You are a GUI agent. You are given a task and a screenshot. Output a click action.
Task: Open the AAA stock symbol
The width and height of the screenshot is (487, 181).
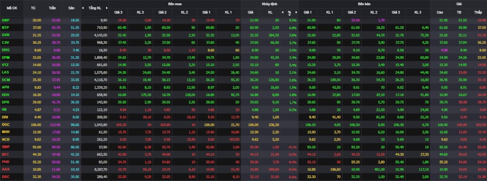pos(5,169)
